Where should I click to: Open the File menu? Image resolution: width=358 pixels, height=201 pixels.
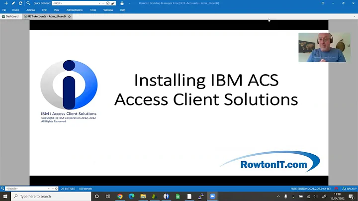pyautogui.click(x=4, y=10)
